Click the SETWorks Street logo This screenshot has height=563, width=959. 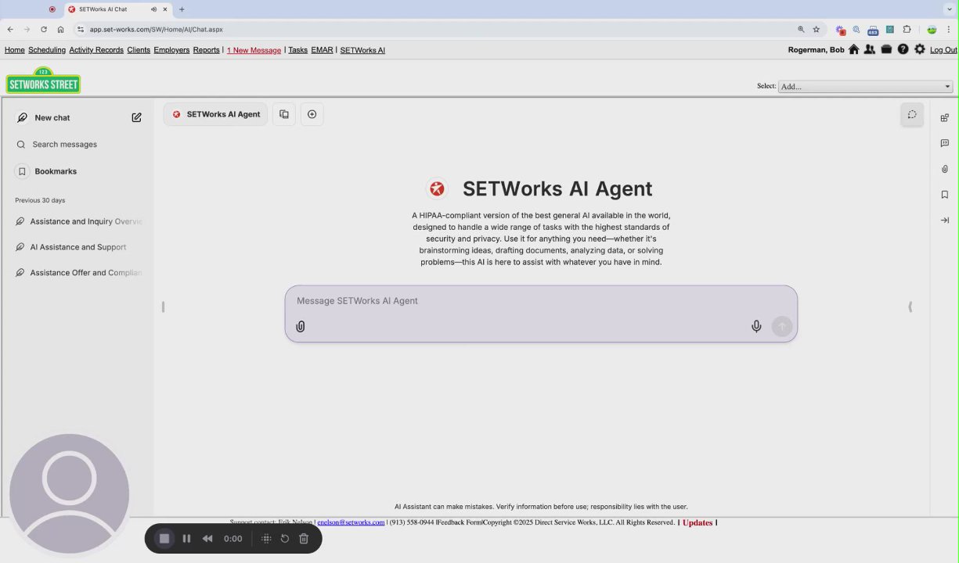[43, 81]
